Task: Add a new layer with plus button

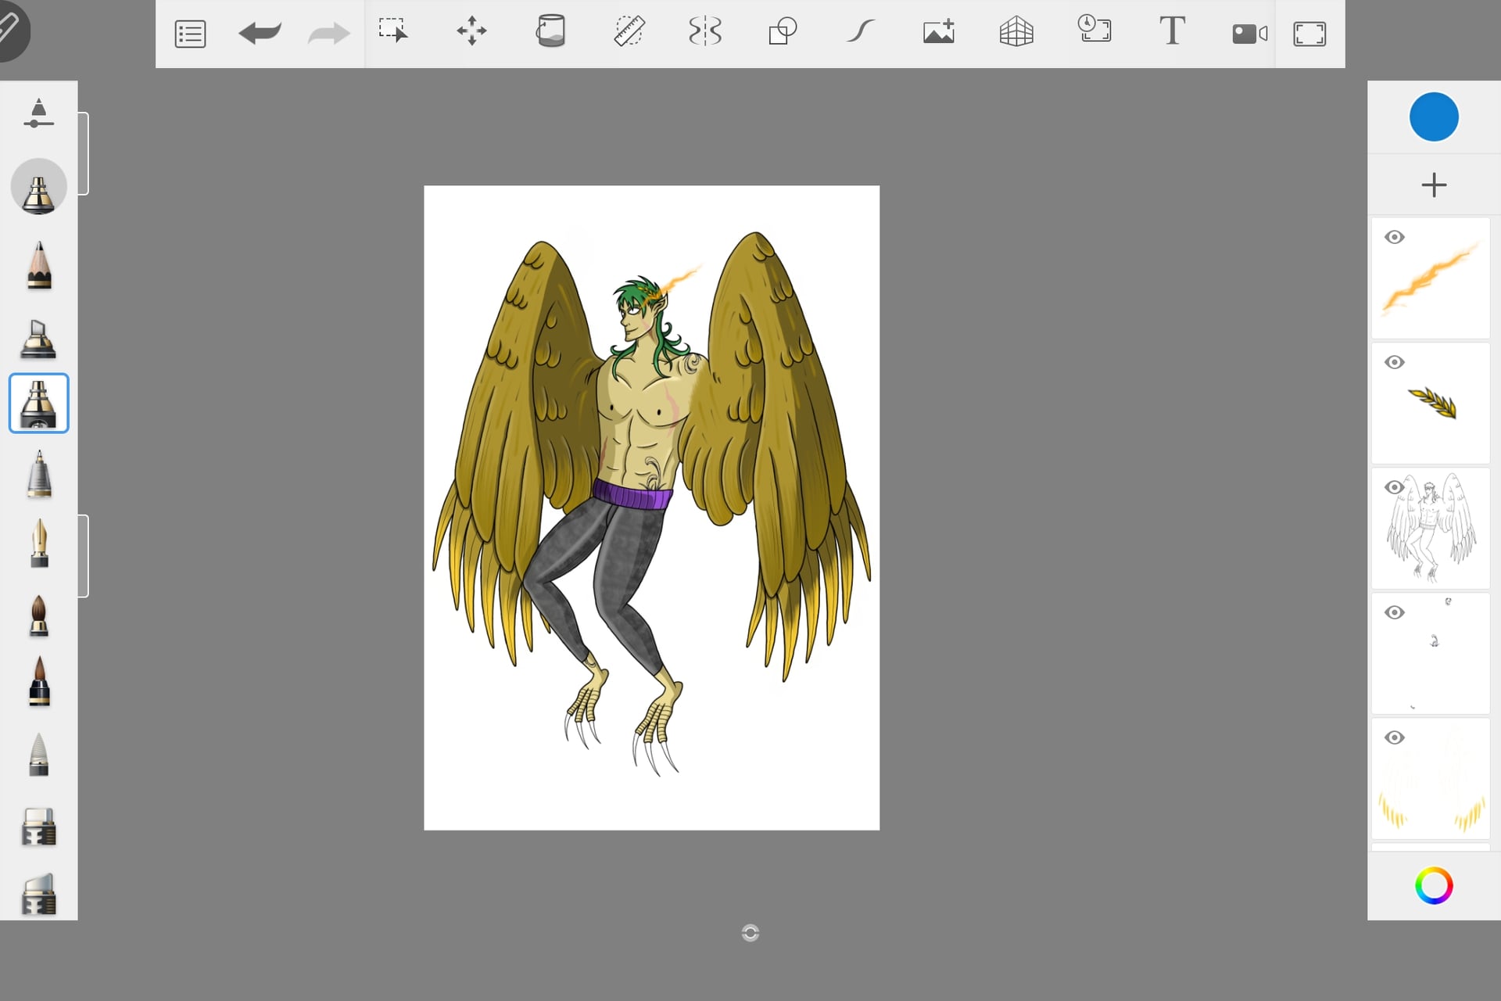Action: (x=1434, y=185)
